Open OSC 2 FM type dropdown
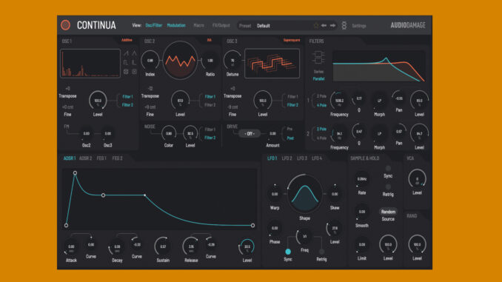 coord(210,40)
